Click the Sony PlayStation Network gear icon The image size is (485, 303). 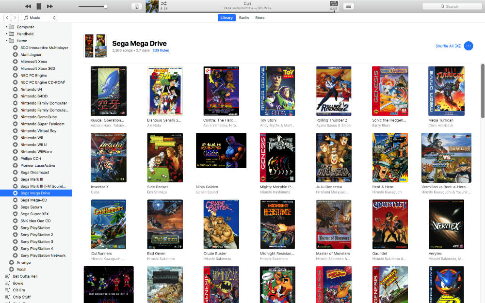15,255
